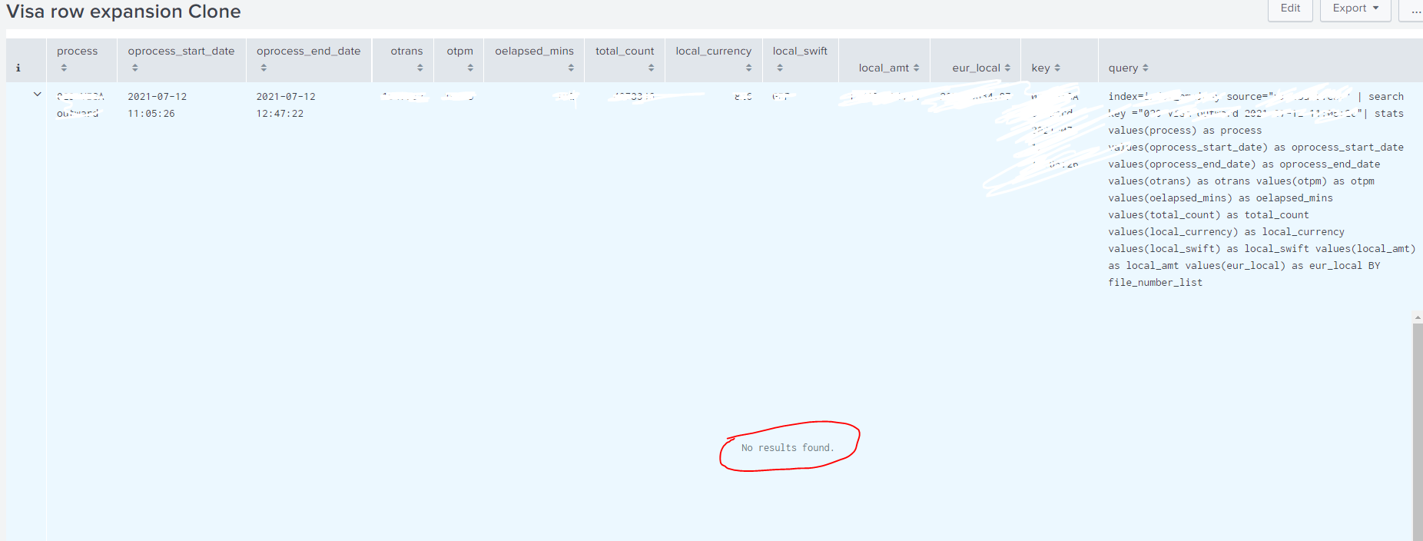Open the Export dropdown
The width and height of the screenshot is (1423, 541).
coord(1355,8)
